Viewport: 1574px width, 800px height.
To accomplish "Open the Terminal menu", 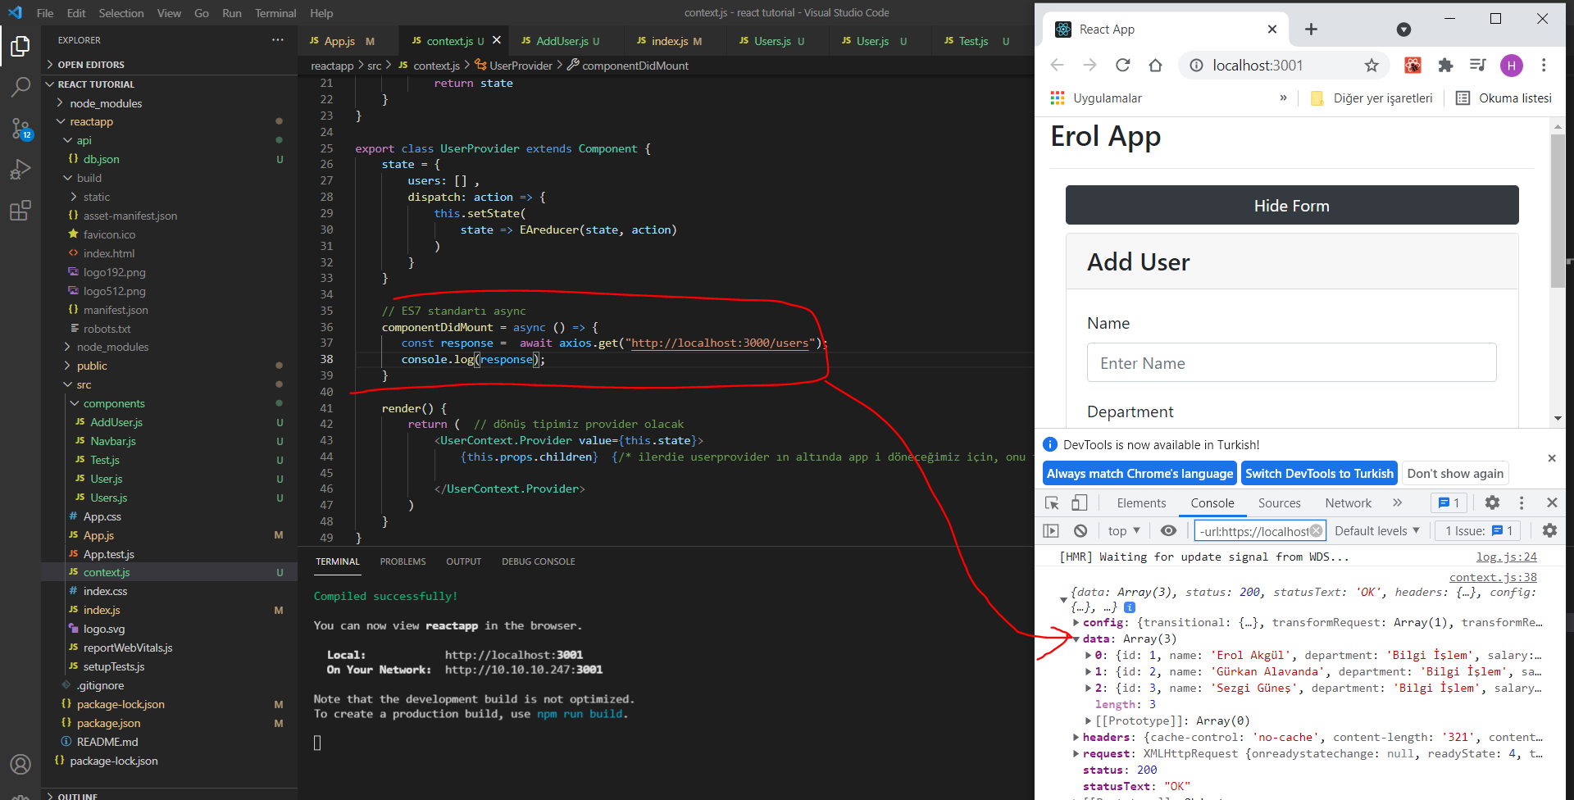I will [275, 13].
